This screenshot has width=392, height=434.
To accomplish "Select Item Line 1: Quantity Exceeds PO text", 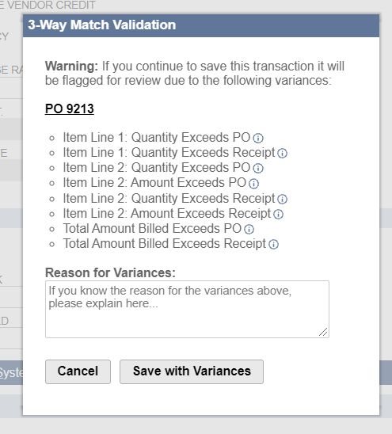I will 157,137.
